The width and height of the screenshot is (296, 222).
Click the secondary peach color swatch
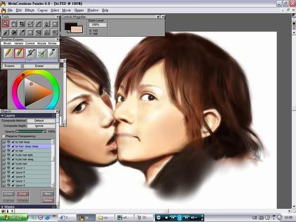[x=77, y=30]
